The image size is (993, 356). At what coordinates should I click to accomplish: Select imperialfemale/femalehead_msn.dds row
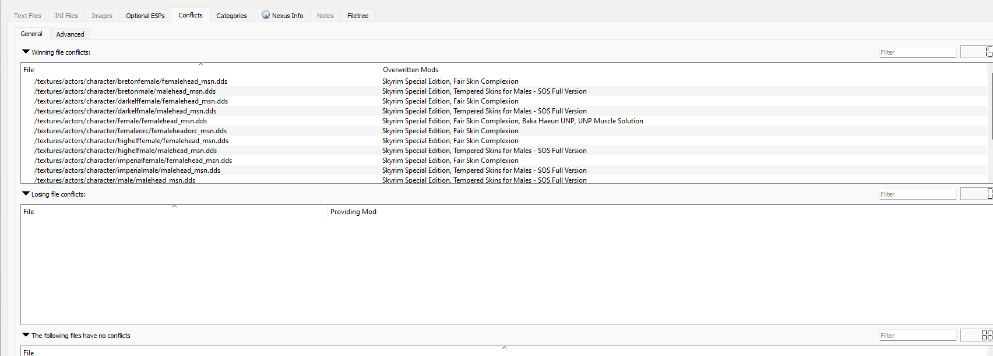point(504,161)
